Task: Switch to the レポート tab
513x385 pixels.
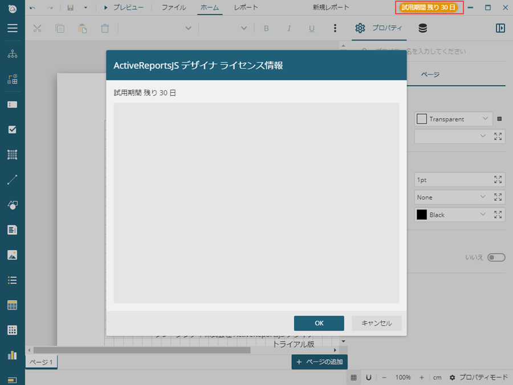Action: (246, 7)
